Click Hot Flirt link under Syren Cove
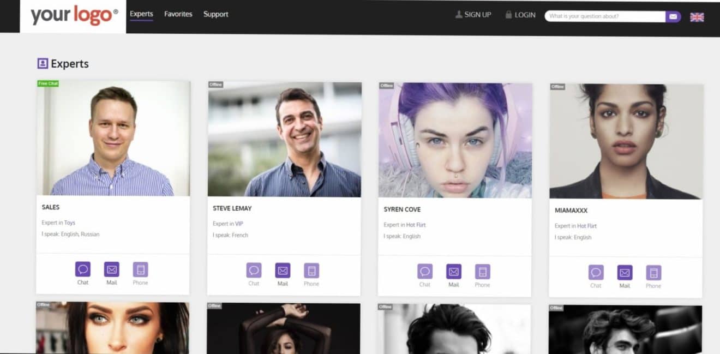Screen dimensions: 720x354 tap(416, 225)
